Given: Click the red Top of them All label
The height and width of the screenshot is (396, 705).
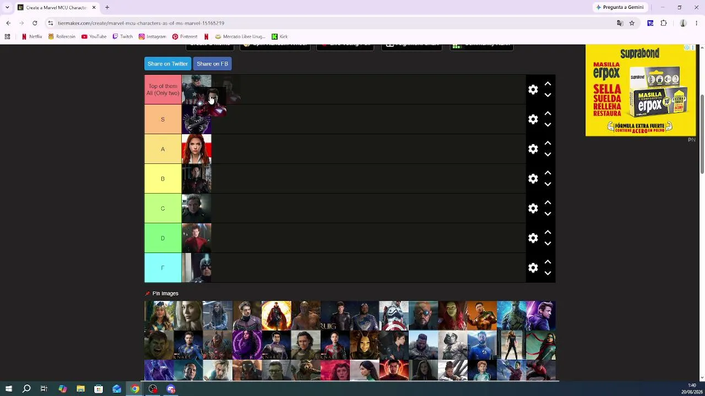Looking at the screenshot, I should pos(162,90).
